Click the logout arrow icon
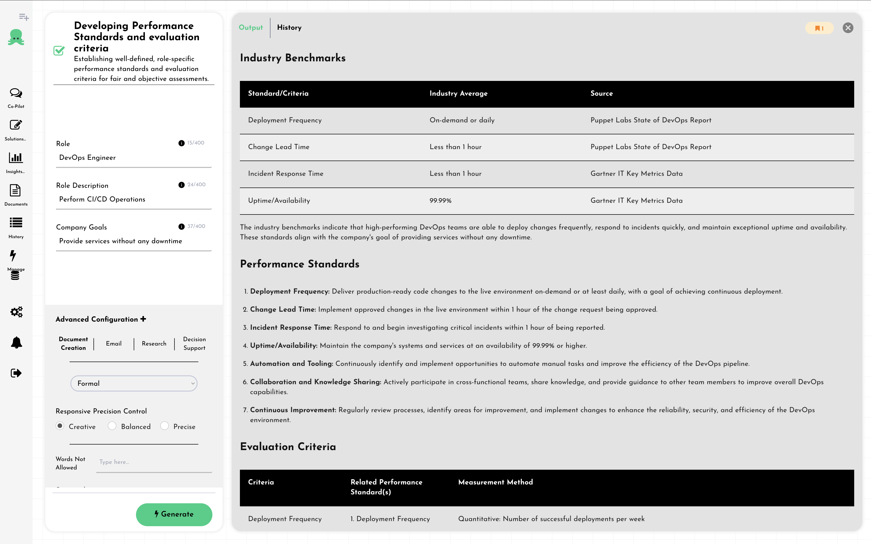The width and height of the screenshot is (871, 544). coord(16,373)
